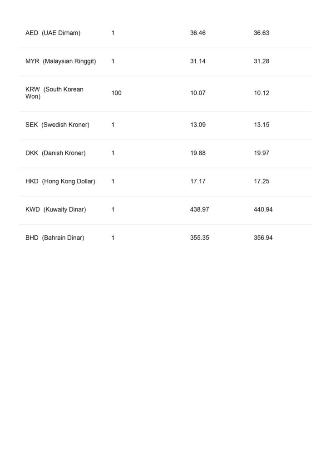The image size is (321, 455).
Task: Click the unit value 100 for KRW
Action: (116, 93)
